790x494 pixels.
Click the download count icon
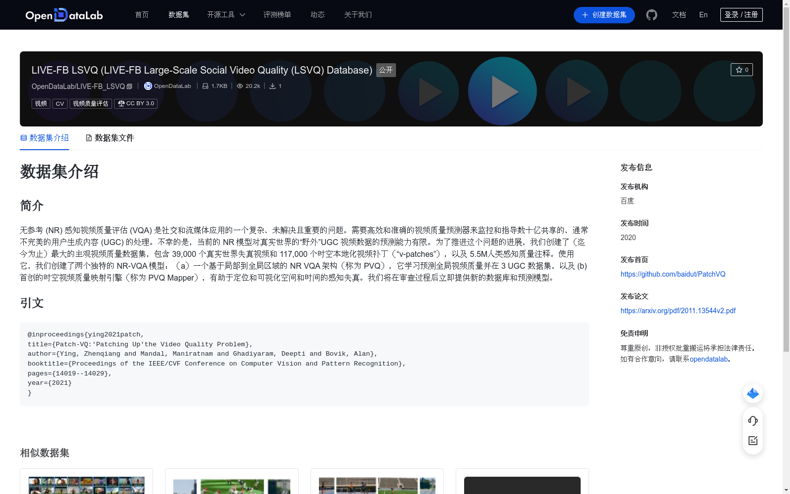(x=273, y=86)
